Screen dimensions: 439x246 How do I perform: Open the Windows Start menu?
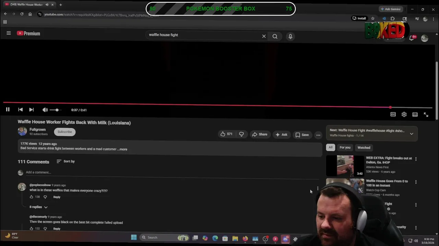(134, 237)
